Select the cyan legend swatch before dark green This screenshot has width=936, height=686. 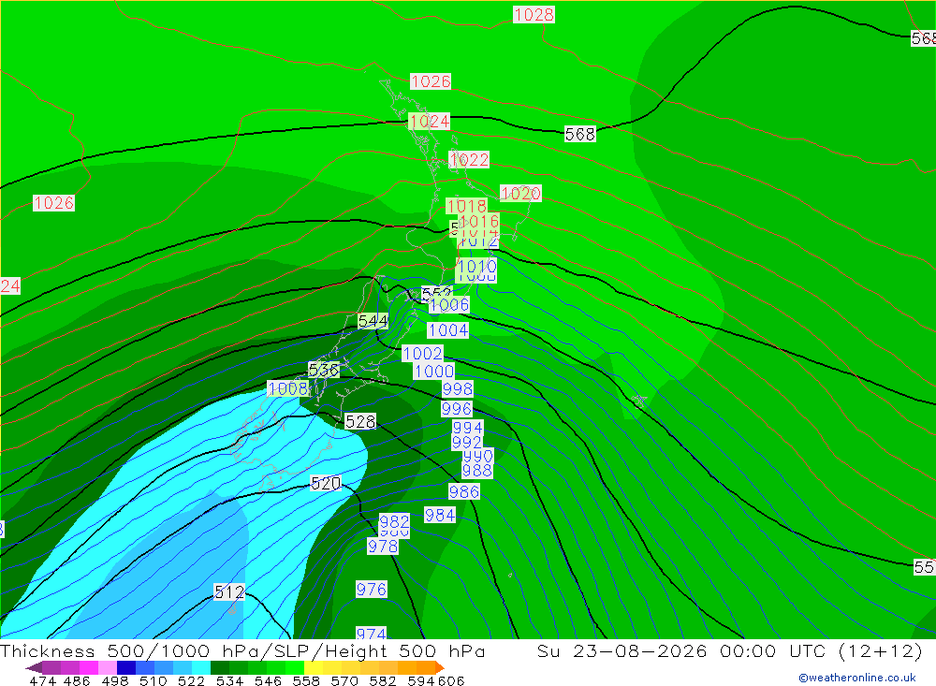[201, 667]
